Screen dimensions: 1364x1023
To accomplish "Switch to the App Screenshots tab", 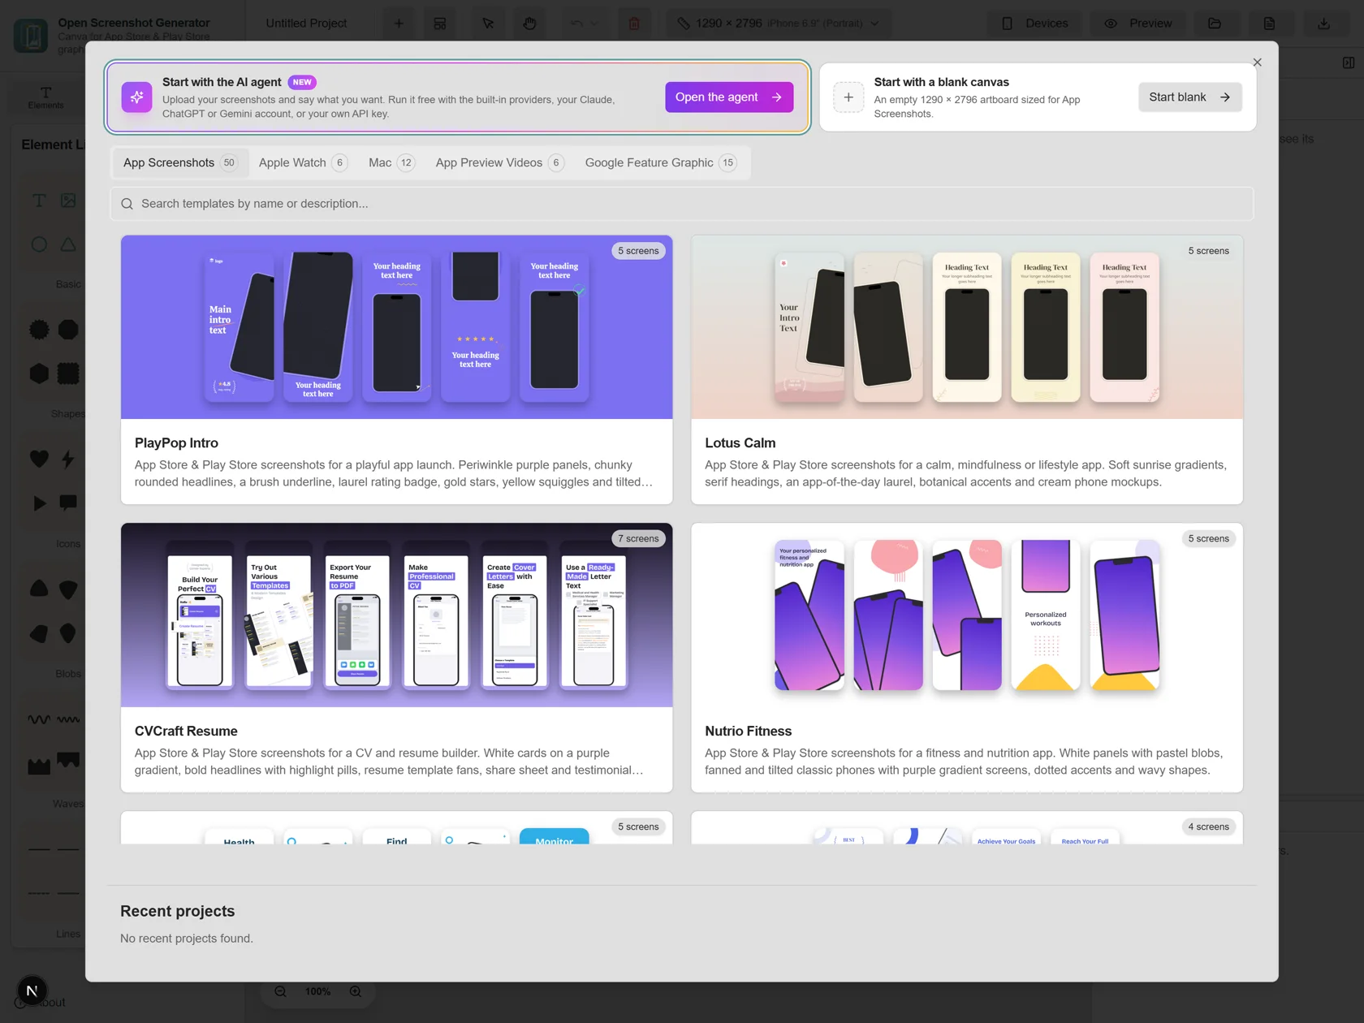I will (179, 163).
